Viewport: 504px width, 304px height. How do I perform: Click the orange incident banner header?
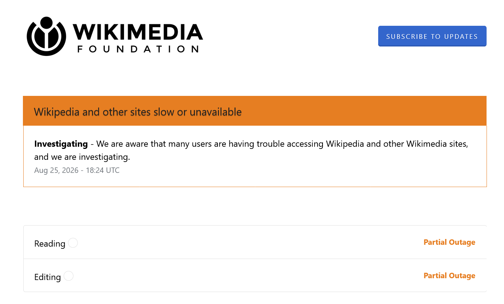255,111
